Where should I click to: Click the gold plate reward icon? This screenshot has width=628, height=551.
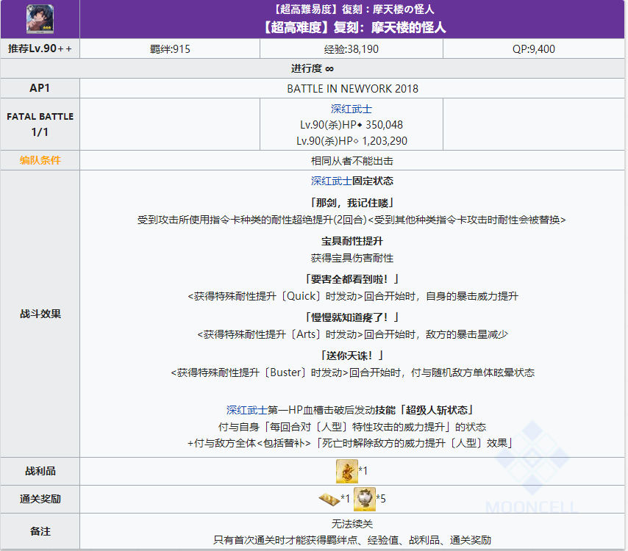pos(329,497)
